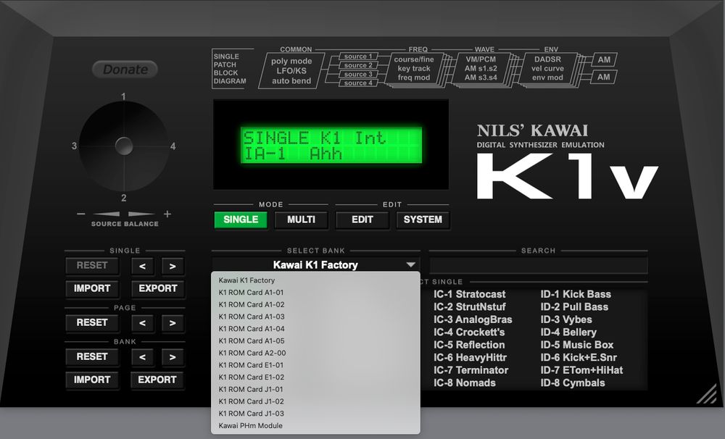
Task: Open the EDIT page
Action: 362,220
